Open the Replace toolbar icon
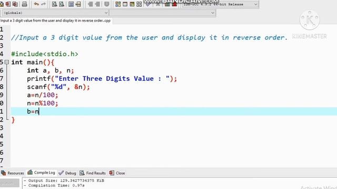This screenshot has width=337, height=189. coord(62,4)
